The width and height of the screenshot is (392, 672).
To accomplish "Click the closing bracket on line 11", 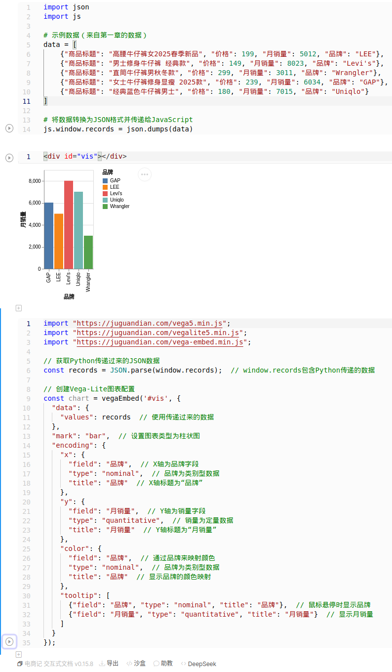I will (x=45, y=101).
